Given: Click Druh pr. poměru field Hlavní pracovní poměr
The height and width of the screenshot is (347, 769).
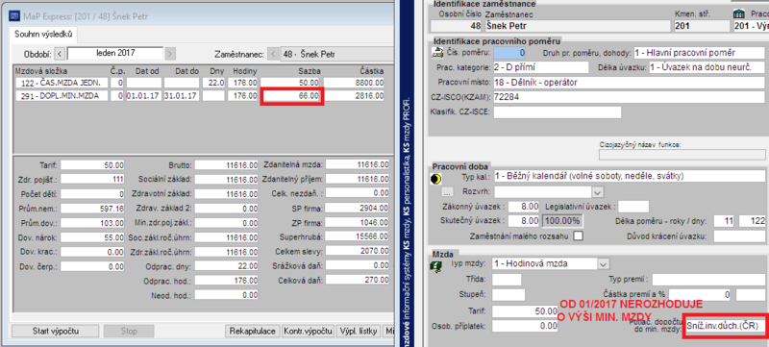Looking at the screenshot, I should pyautogui.click(x=699, y=53).
